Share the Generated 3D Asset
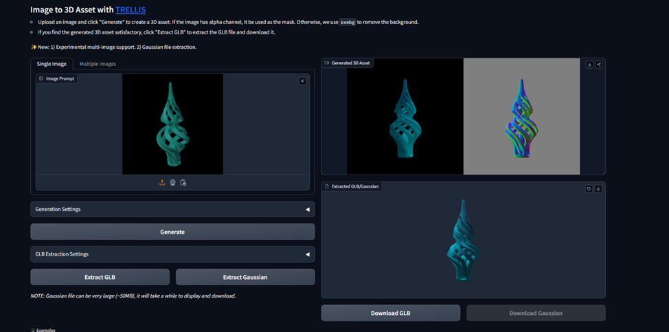This screenshot has height=332, width=669. click(x=599, y=65)
